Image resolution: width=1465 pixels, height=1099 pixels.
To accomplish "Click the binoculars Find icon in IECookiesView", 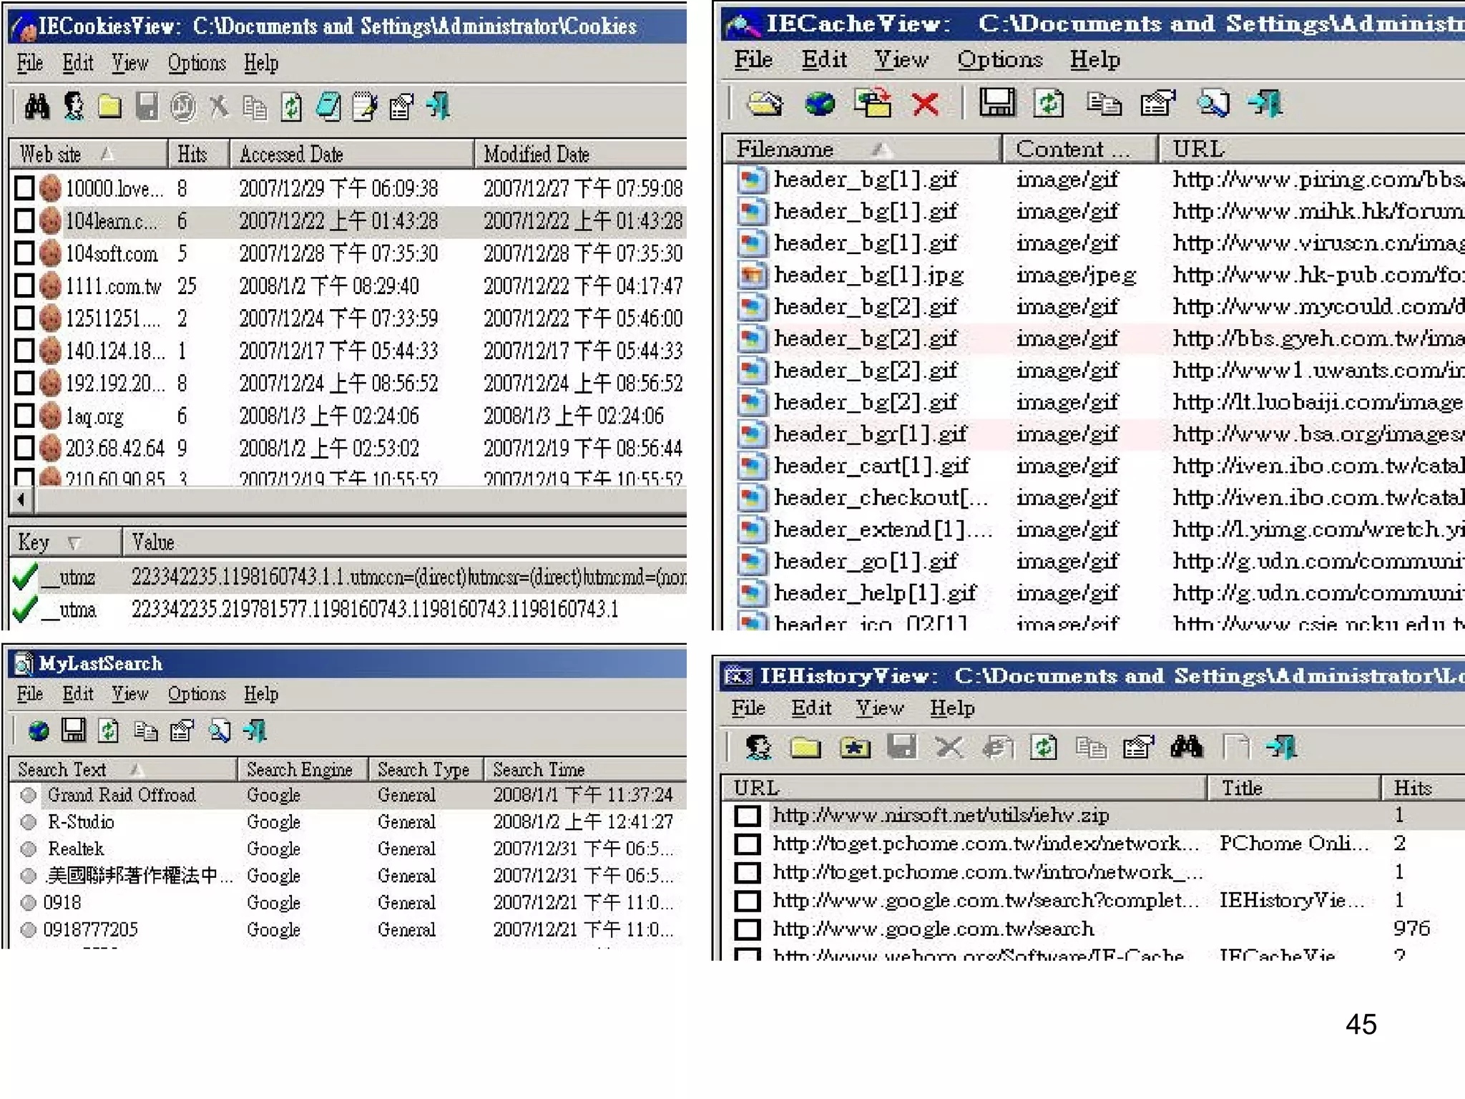I will (x=36, y=107).
